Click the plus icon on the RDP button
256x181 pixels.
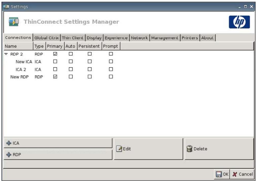[x=9, y=154]
